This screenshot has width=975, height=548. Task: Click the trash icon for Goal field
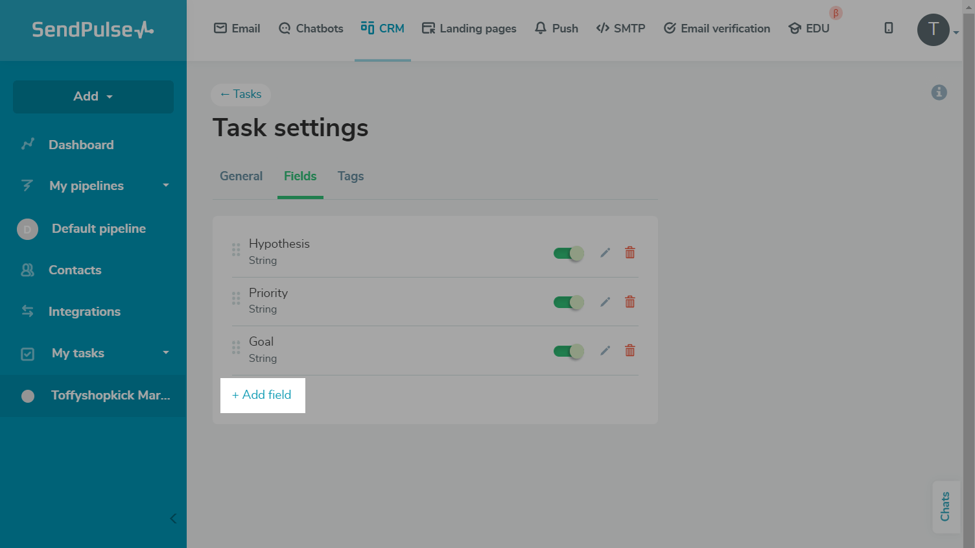point(629,351)
